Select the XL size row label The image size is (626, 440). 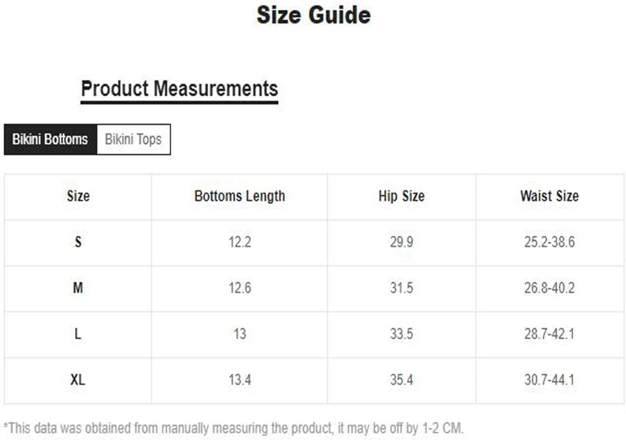(x=78, y=380)
